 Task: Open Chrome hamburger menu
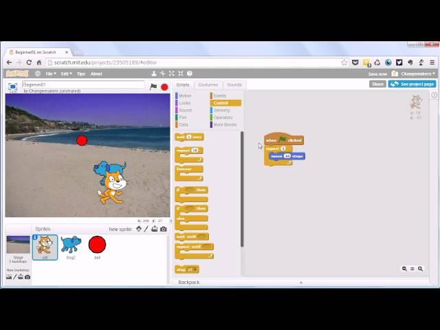(432, 63)
